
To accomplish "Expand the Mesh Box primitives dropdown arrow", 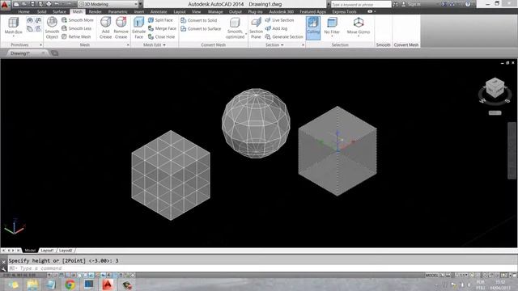I will point(14,36).
